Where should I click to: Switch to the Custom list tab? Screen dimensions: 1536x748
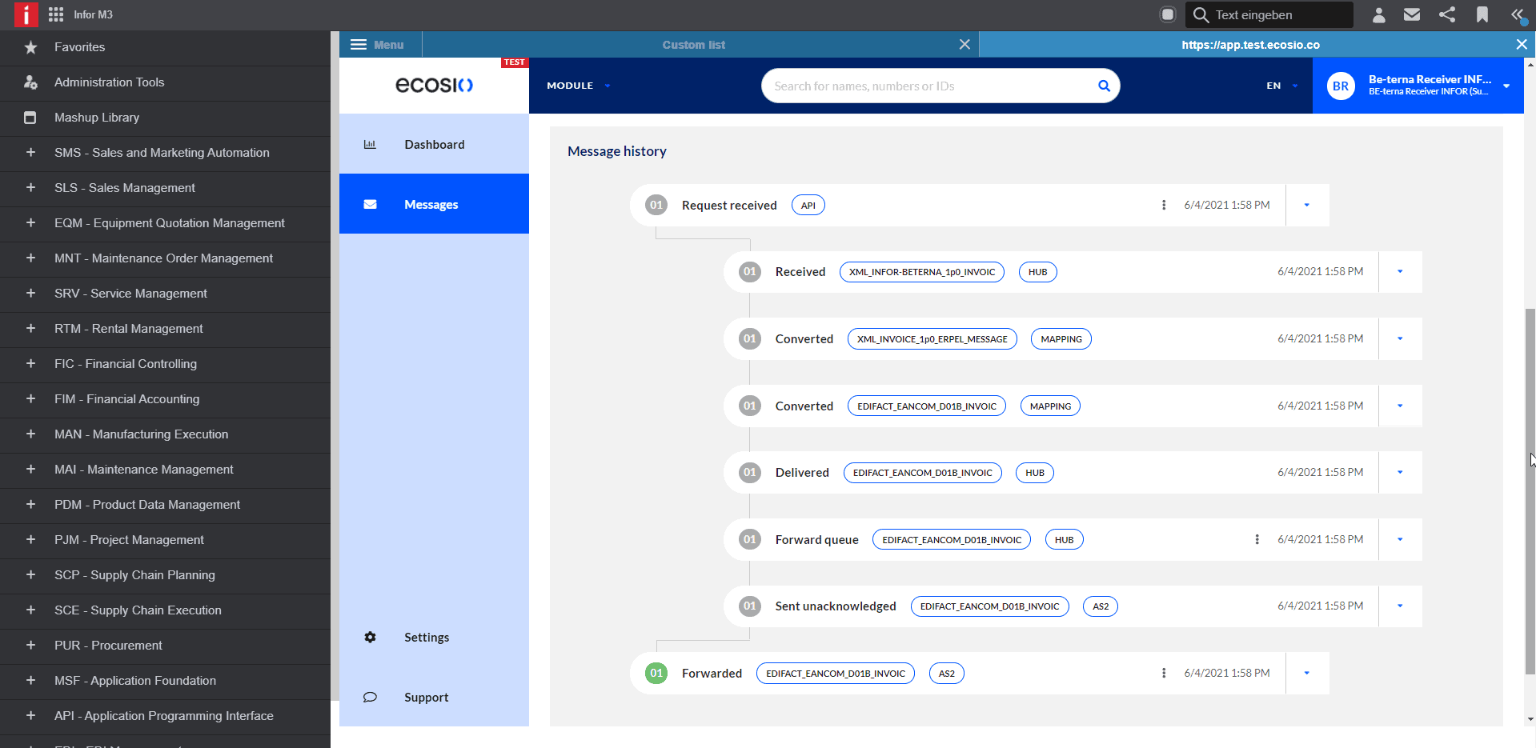tap(693, 45)
